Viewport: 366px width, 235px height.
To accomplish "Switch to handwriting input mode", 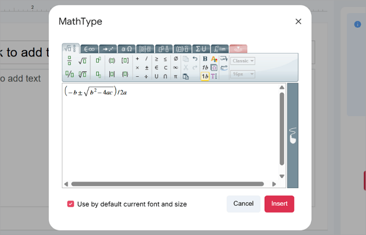I will [293, 135].
